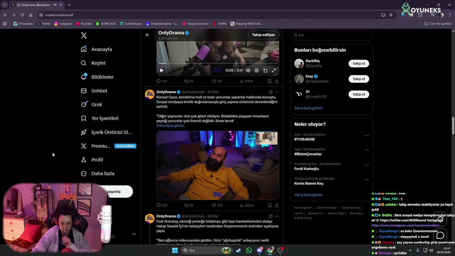455x256 pixels.
Task: Toggle picture-in-picture for the video
Action: (x=265, y=70)
